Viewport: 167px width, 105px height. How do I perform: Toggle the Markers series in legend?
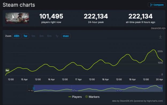[92, 97]
